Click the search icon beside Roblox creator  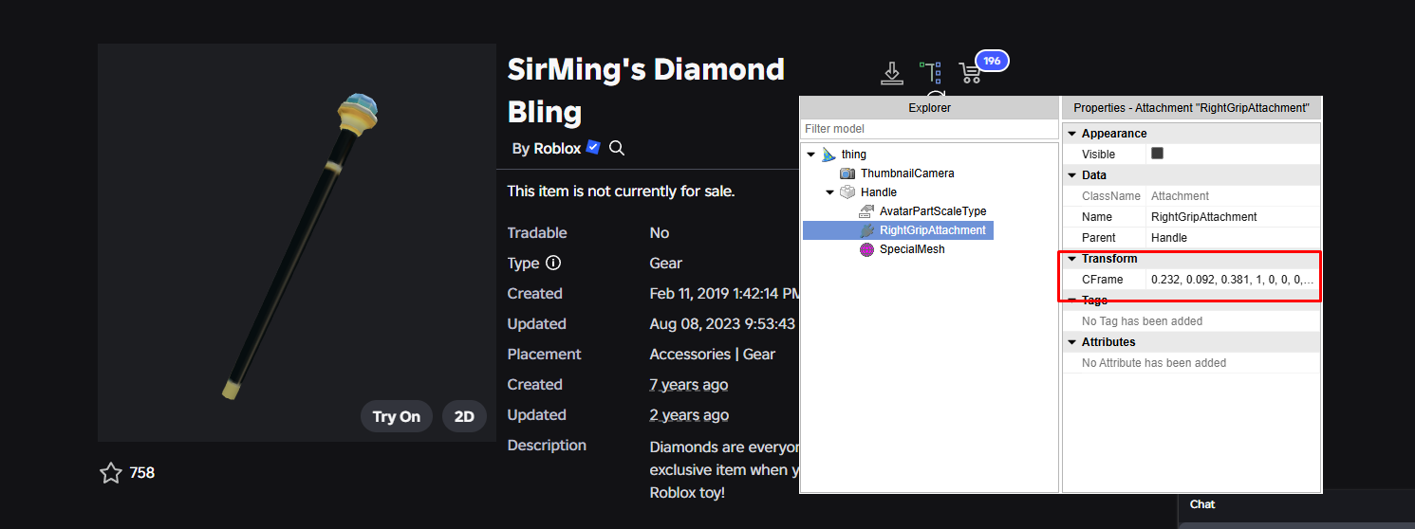[617, 148]
